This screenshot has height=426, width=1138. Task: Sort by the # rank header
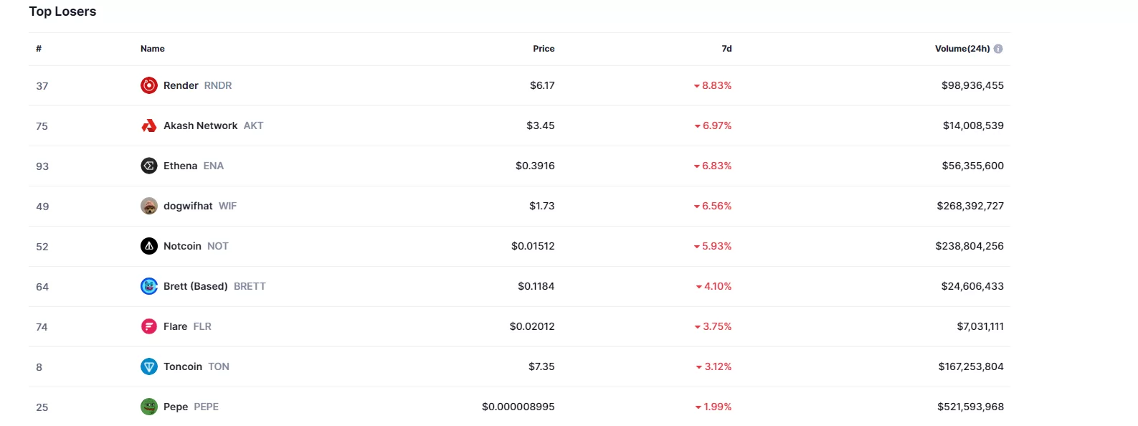coord(39,49)
